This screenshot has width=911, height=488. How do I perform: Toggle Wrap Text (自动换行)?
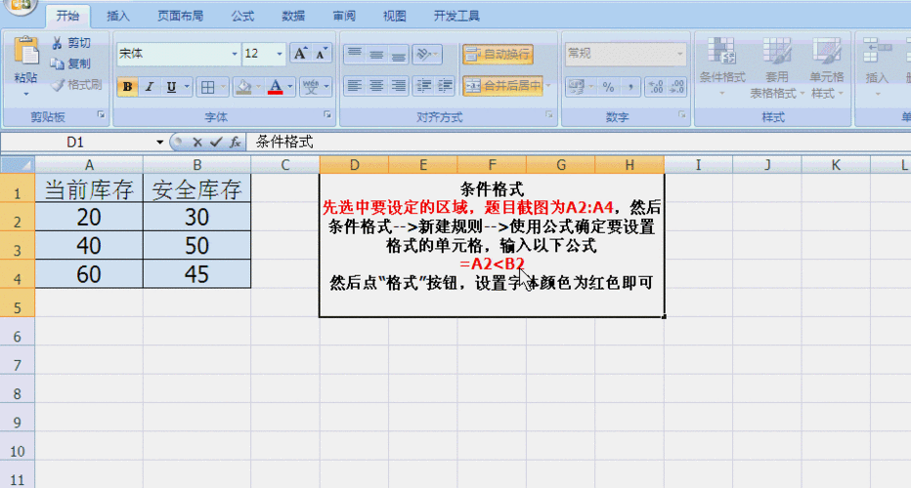[498, 55]
